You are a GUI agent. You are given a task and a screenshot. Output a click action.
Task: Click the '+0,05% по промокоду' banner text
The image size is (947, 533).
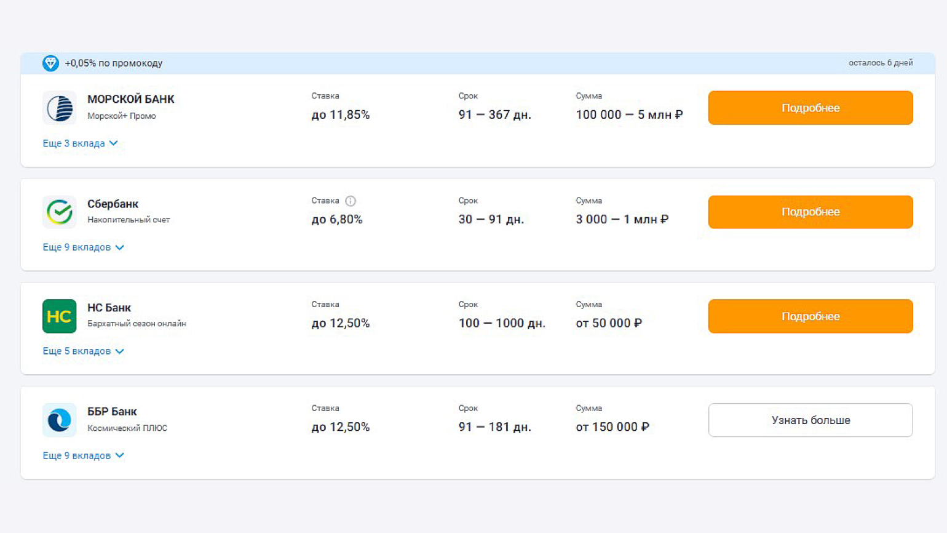coord(114,63)
